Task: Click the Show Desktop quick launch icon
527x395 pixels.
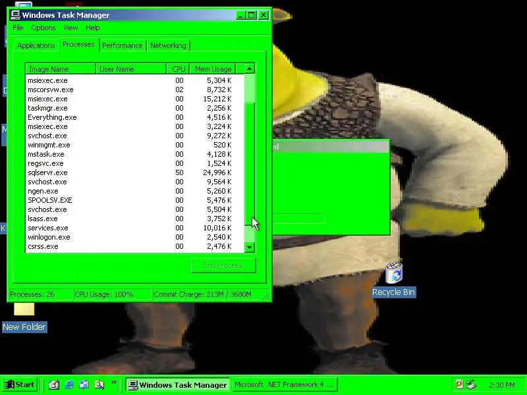Action: (54, 384)
